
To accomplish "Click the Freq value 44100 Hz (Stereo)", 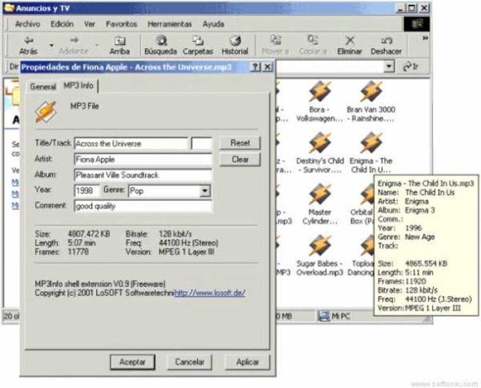I will [188, 243].
